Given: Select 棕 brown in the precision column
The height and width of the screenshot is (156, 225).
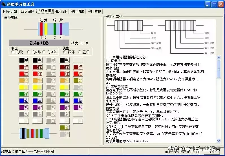Looking at the screenshot, I should (78, 67).
